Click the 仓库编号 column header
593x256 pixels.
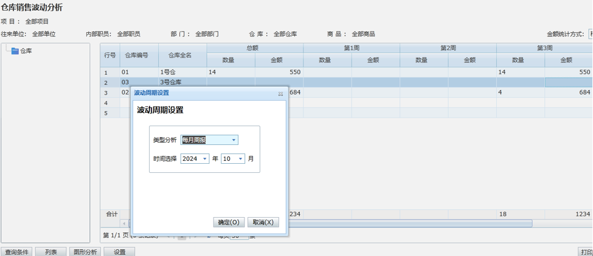137,55
